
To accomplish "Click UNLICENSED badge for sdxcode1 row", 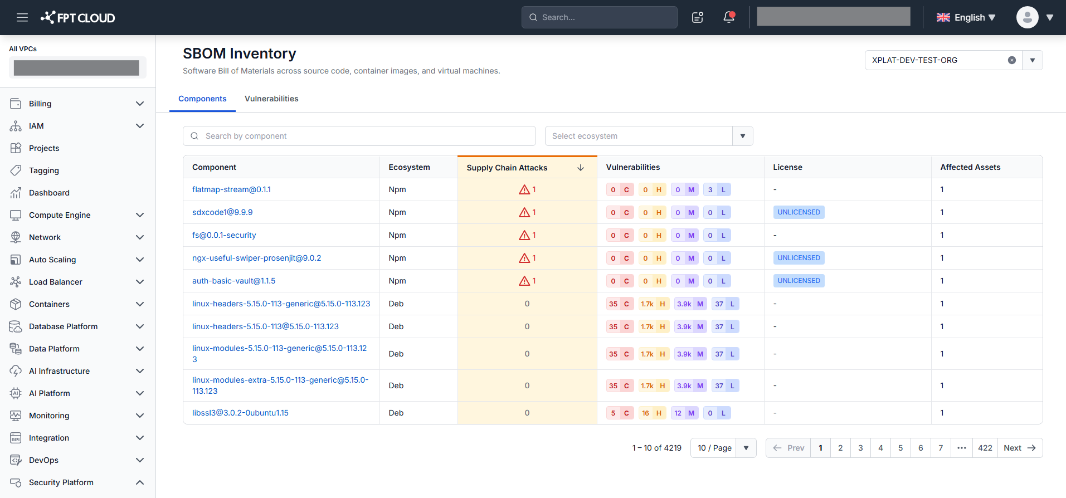I will (x=799, y=212).
